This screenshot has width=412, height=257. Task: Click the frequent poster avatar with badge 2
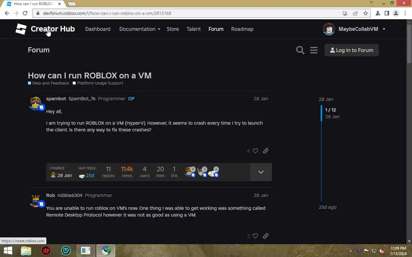click(213, 172)
